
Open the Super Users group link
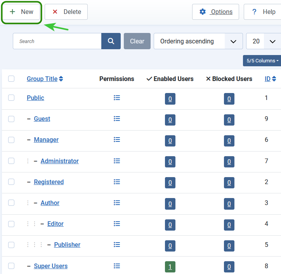(51, 266)
